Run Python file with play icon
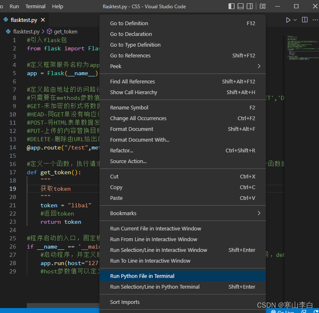Viewport: 319px width, 313px height. point(288,20)
